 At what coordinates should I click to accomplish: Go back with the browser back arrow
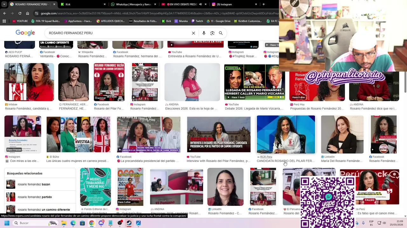[x=4, y=13]
